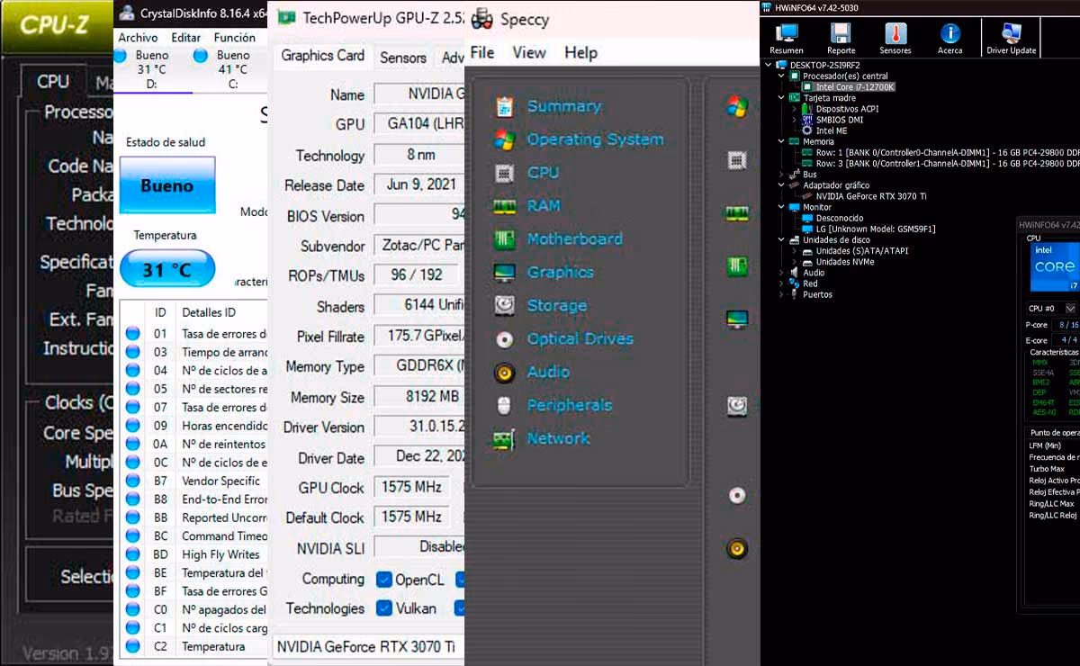Click Red network icon in HWiNFO tree
Screen dimensions: 1080x666
pos(794,283)
